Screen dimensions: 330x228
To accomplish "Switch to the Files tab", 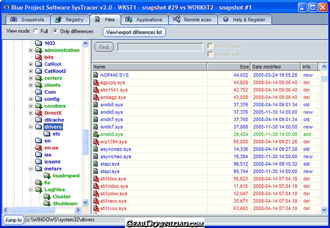I will 105,20.
